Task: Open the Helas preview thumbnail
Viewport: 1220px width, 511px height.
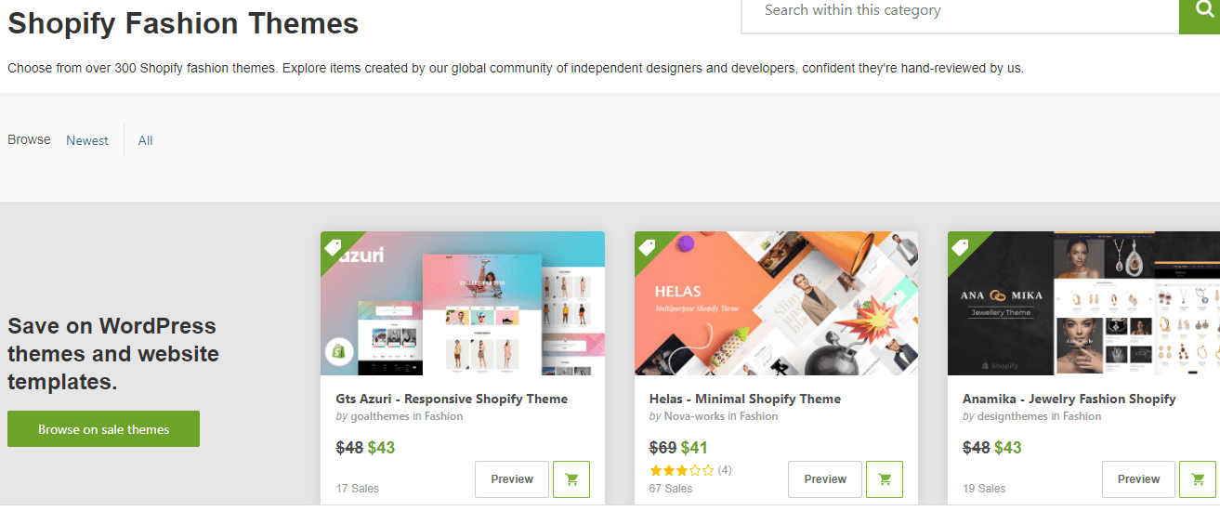Action: click(x=776, y=303)
